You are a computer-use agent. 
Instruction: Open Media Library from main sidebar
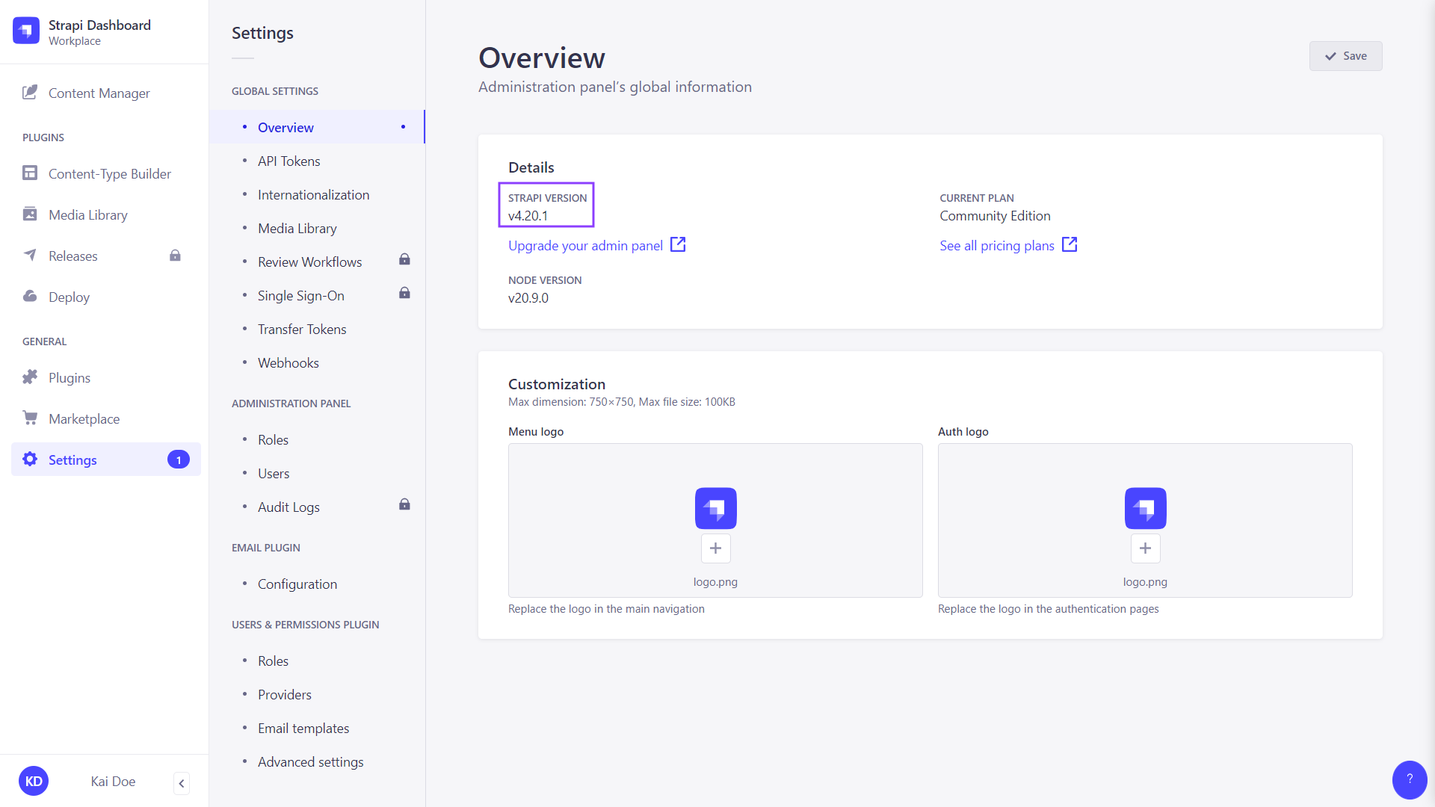coord(87,215)
